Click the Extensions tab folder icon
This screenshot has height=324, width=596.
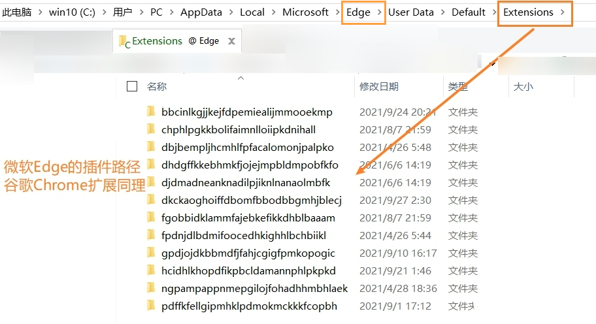(124, 41)
